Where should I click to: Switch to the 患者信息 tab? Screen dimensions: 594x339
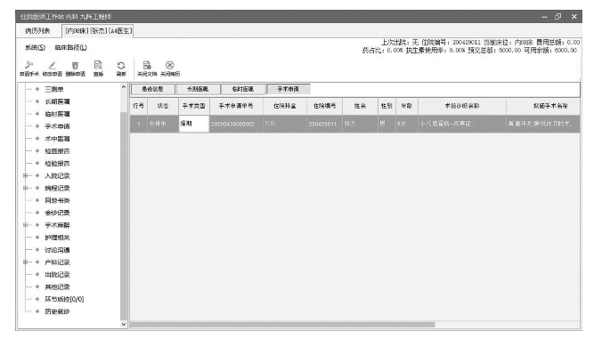pyautogui.click(x=152, y=89)
